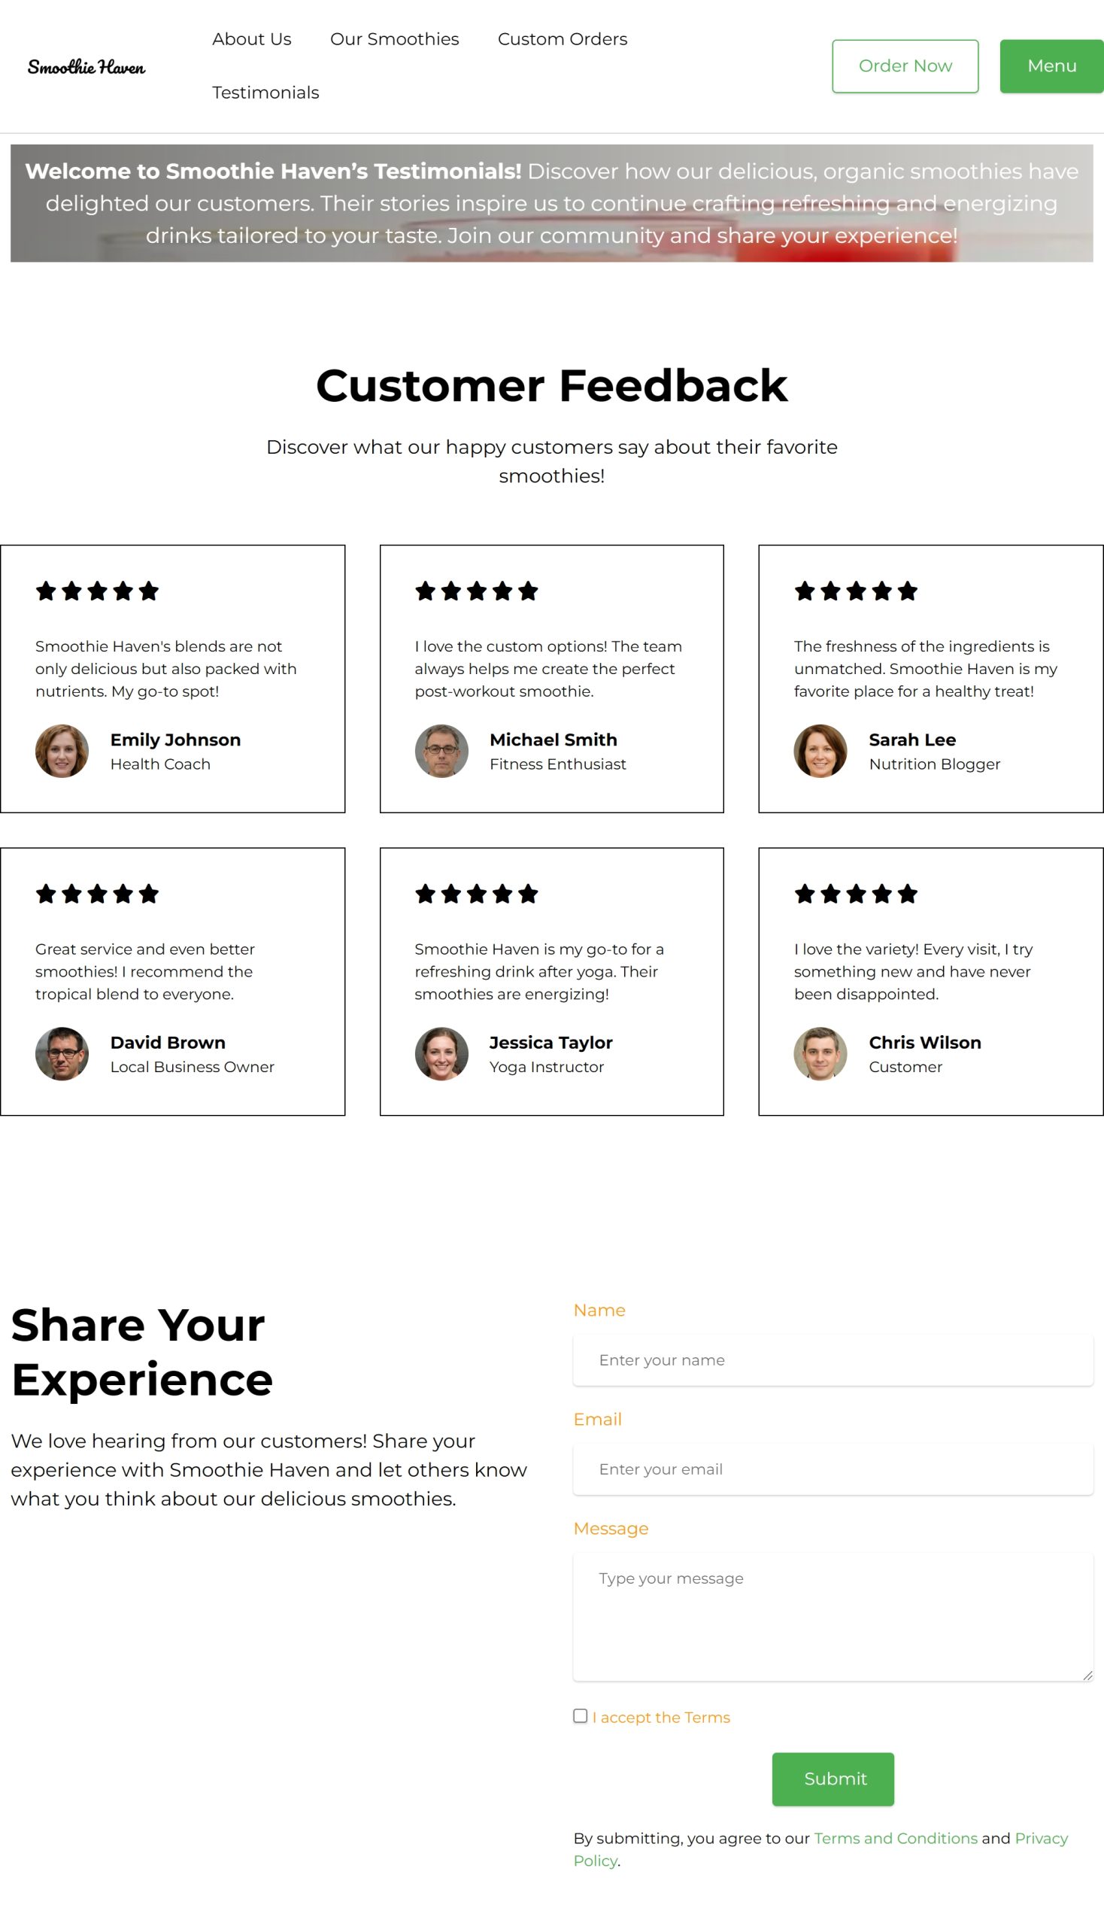This screenshot has height=1926, width=1104.
Task: Click Sarah Lee's avatar photo
Action: pyautogui.click(x=820, y=751)
